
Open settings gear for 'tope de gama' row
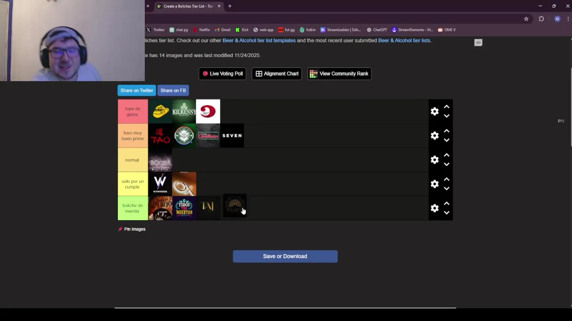tap(434, 111)
